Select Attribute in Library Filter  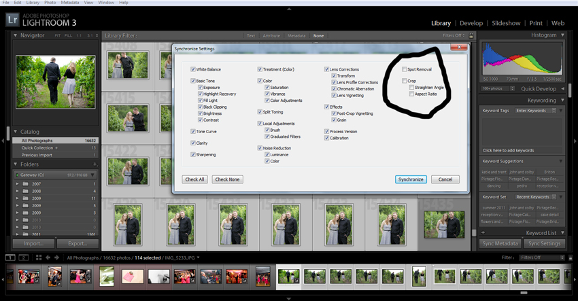coord(271,36)
